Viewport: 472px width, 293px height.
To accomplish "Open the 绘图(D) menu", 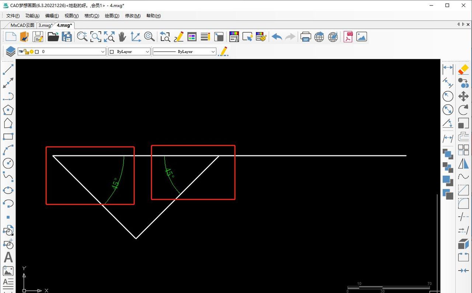I will (112, 16).
